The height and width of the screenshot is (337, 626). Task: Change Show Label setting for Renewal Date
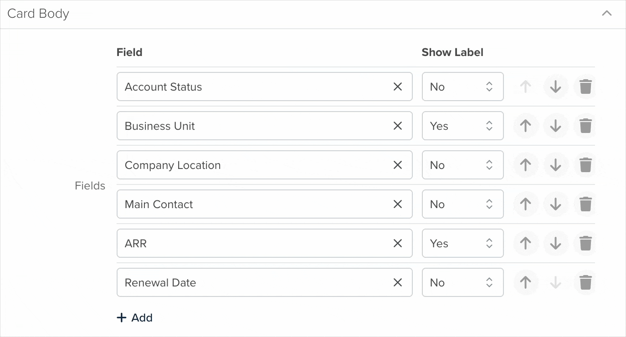(462, 282)
